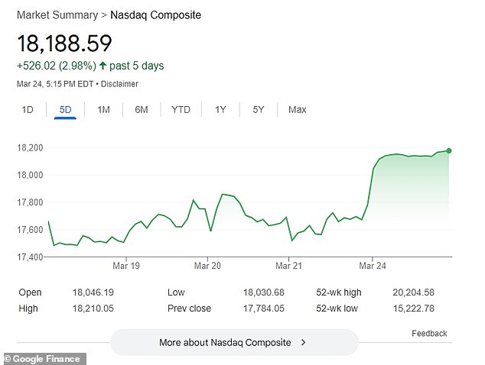Select the 5Y time range tab
The image size is (485, 365).
(x=259, y=110)
